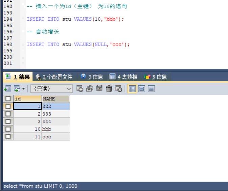Viewport: 228px width, 191px height.
Task: Check the row with NAME 333
Action: point(8,114)
